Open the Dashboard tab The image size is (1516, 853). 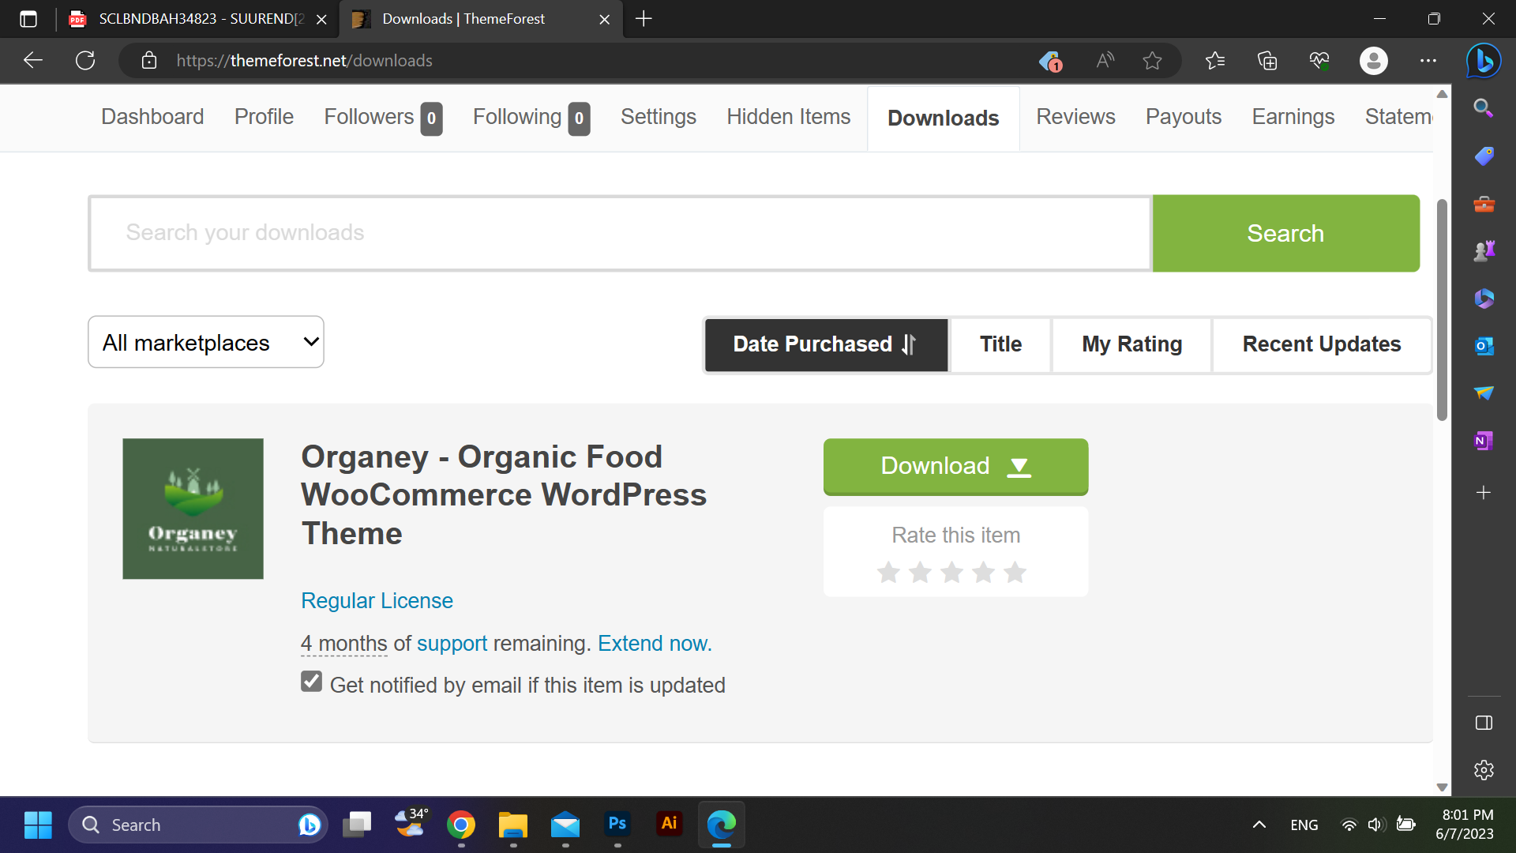click(x=152, y=117)
